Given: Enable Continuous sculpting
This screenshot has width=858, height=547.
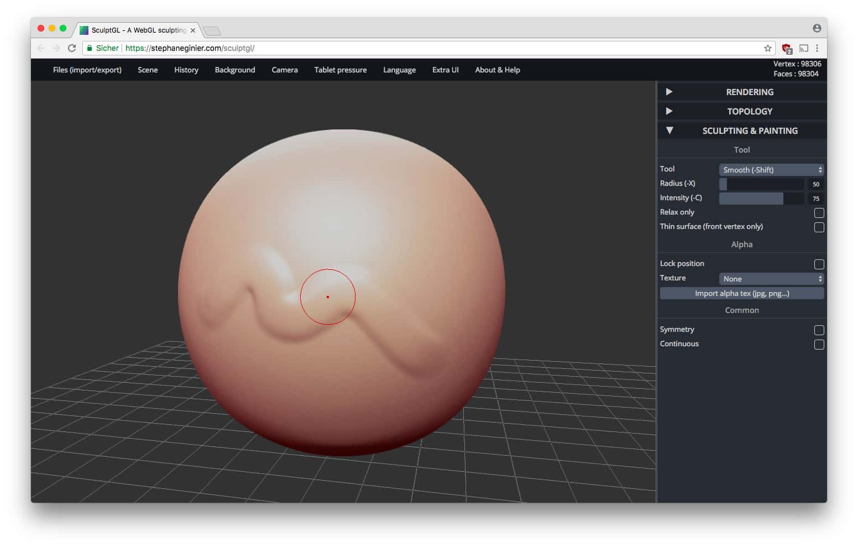Looking at the screenshot, I should point(819,344).
